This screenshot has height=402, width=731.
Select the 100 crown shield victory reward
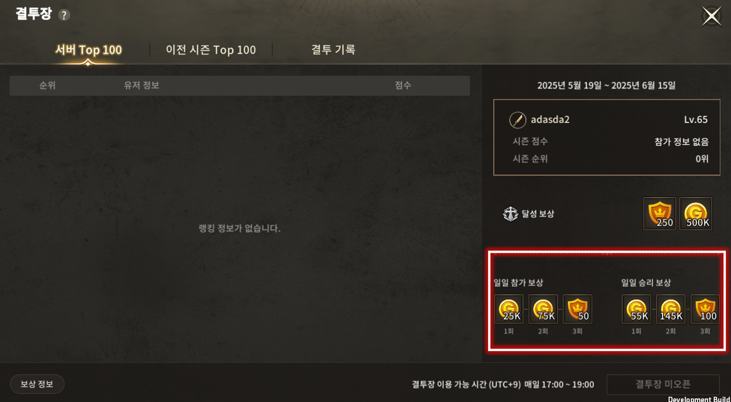(705, 309)
